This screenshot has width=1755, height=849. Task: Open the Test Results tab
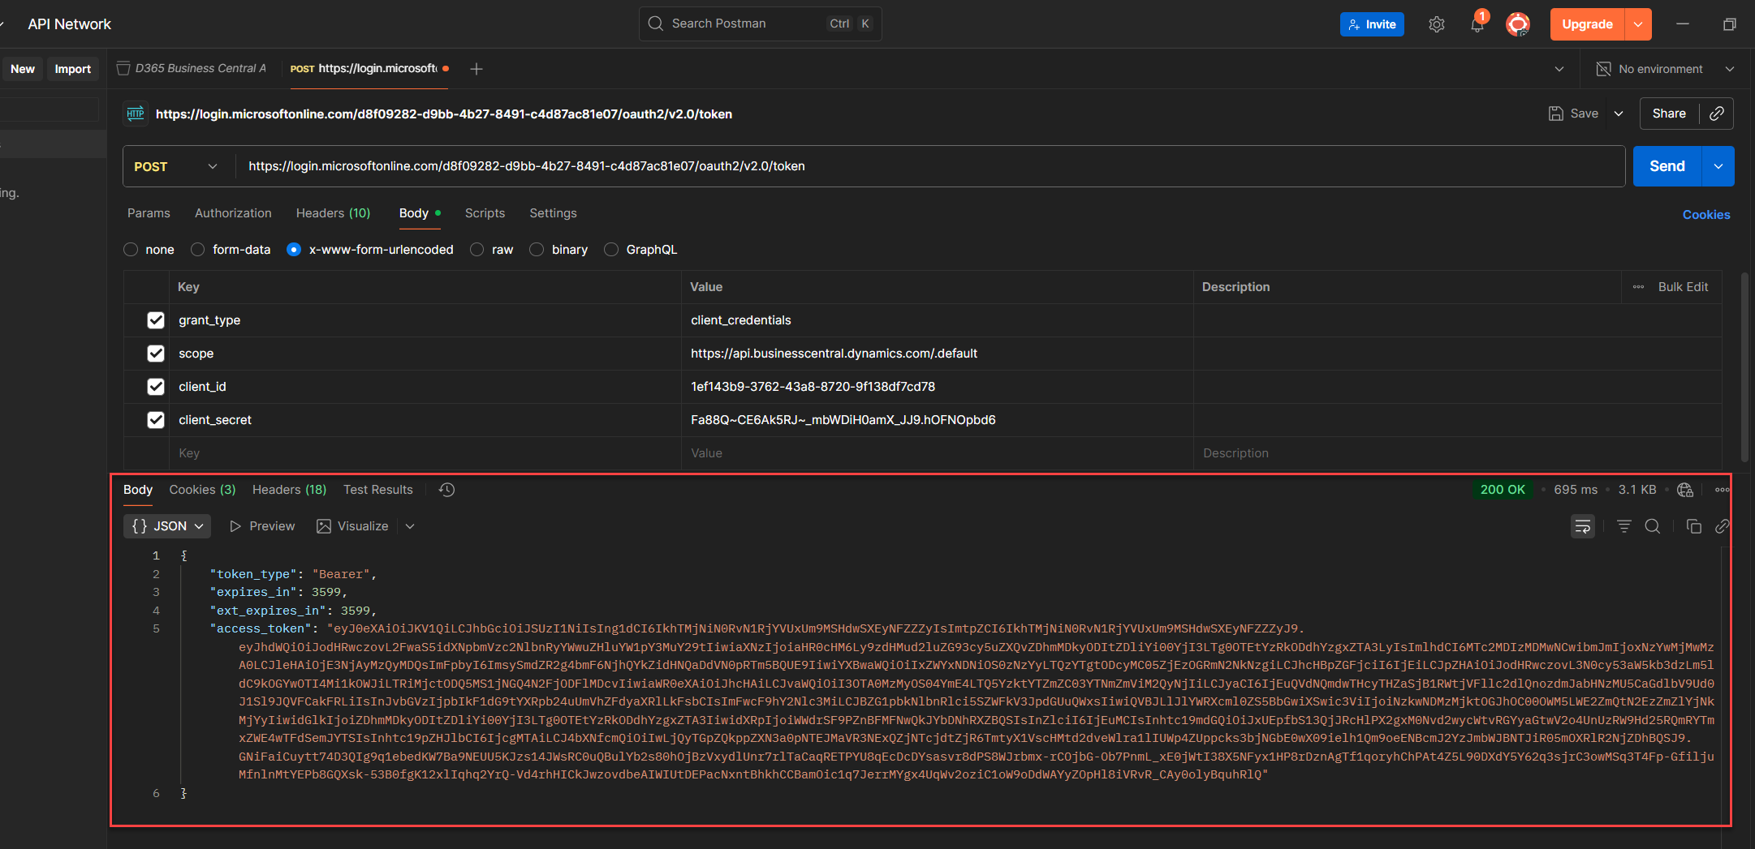pyautogui.click(x=377, y=490)
